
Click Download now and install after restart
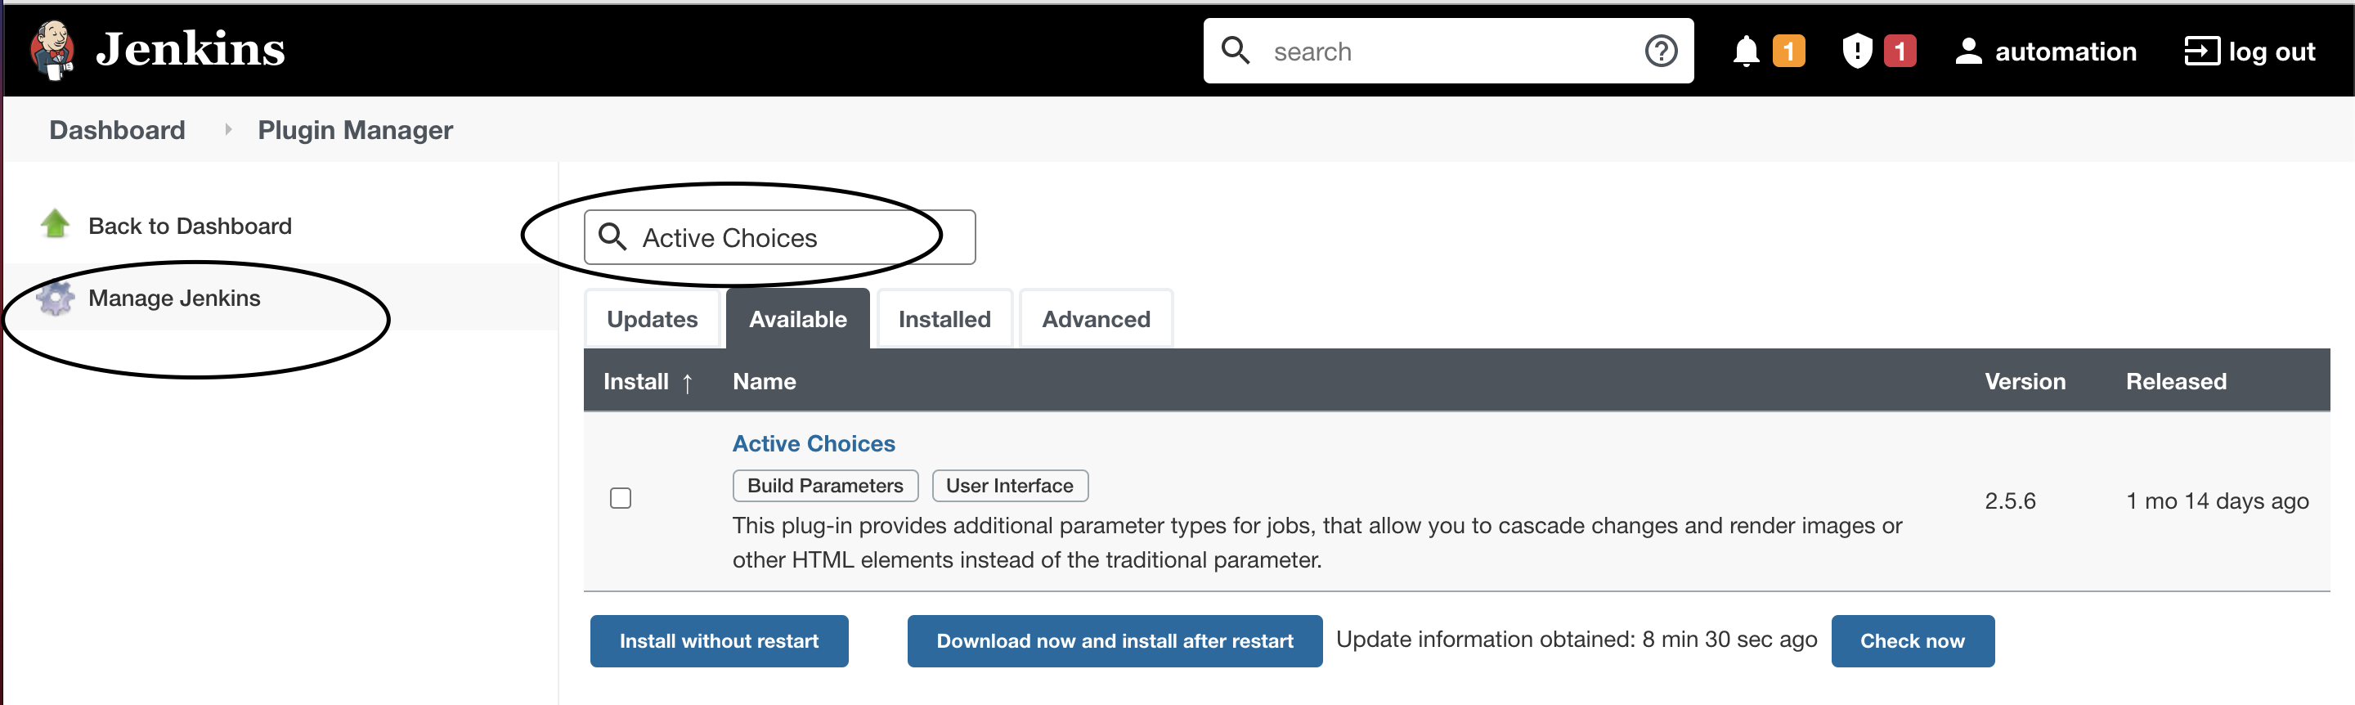point(1114,641)
